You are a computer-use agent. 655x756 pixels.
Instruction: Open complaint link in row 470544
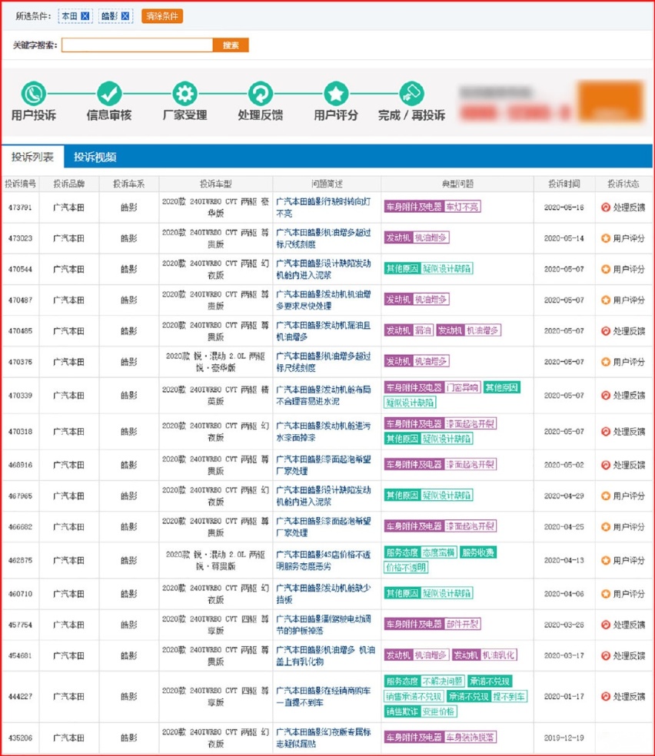[x=323, y=269]
